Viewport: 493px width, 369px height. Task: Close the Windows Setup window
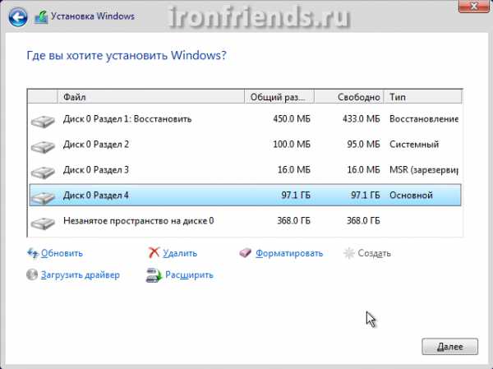[473, 6]
